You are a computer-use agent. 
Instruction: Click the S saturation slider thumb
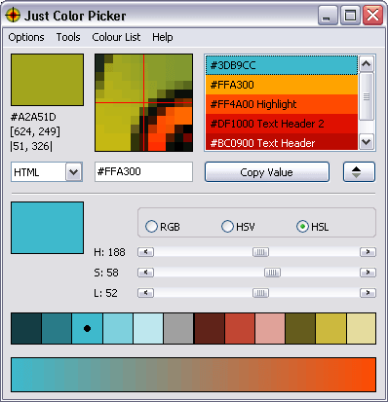point(272,273)
